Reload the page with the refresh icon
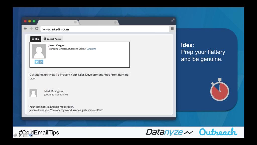The height and width of the screenshot is (145, 257). coord(37,29)
